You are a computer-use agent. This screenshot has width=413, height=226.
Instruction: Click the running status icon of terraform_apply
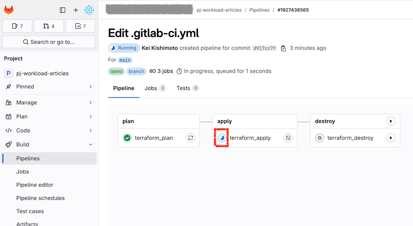[222, 138]
